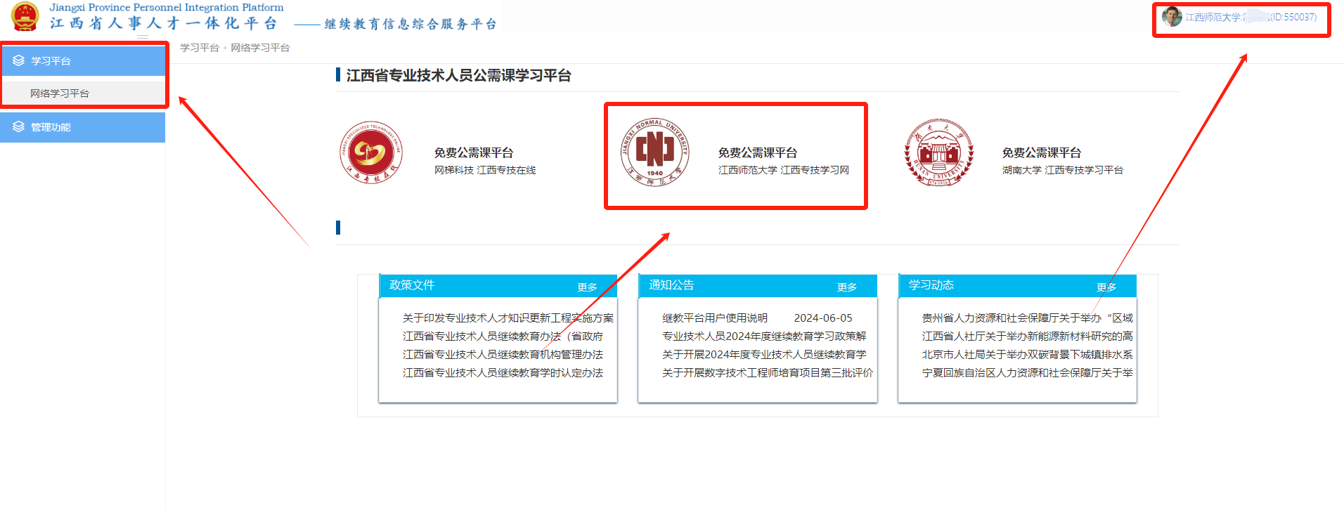Click 更多 in the 政策文件 panel
This screenshot has width=1344, height=510.
tap(587, 287)
